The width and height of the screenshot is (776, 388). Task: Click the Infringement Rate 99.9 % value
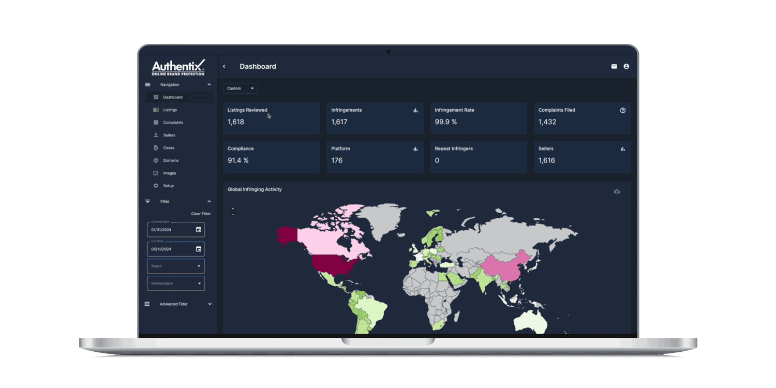click(446, 122)
